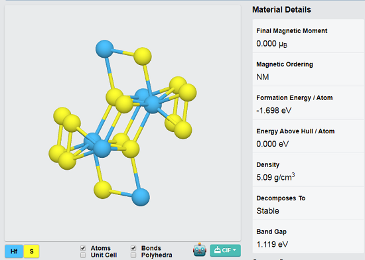Viewport: 365px width, 260px height.
Task: Select the density value 5.09 g/cm3
Action: (275, 177)
